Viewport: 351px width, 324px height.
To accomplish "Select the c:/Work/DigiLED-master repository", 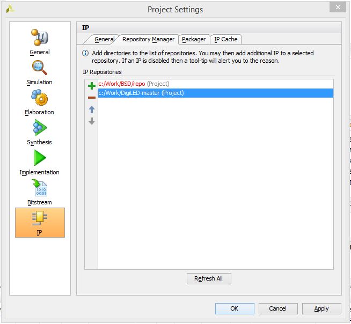I will [215, 93].
